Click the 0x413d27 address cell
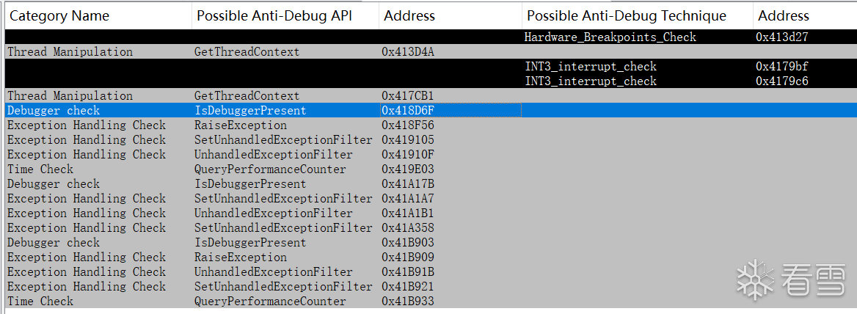This screenshot has height=314, width=857. [x=782, y=37]
